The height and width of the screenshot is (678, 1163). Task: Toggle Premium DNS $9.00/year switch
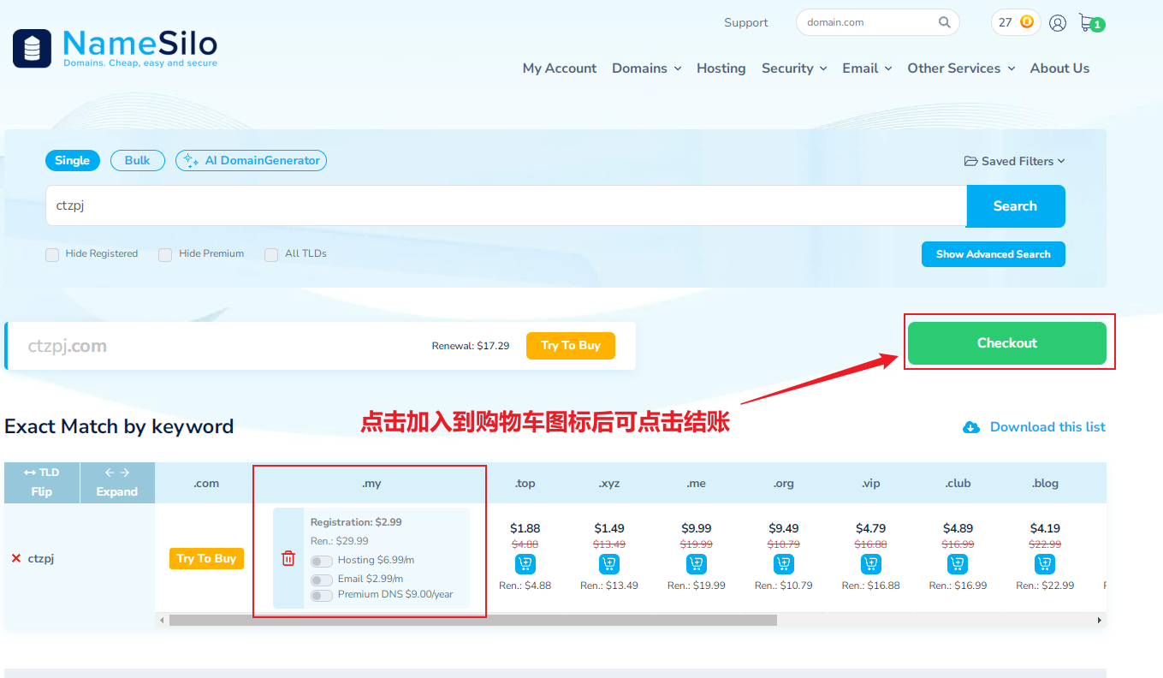(x=322, y=595)
